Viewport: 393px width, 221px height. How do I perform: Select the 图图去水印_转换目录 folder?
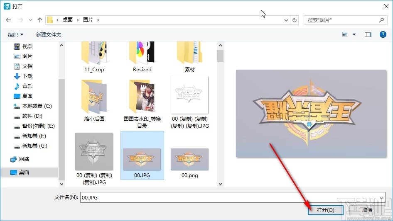coord(142,104)
